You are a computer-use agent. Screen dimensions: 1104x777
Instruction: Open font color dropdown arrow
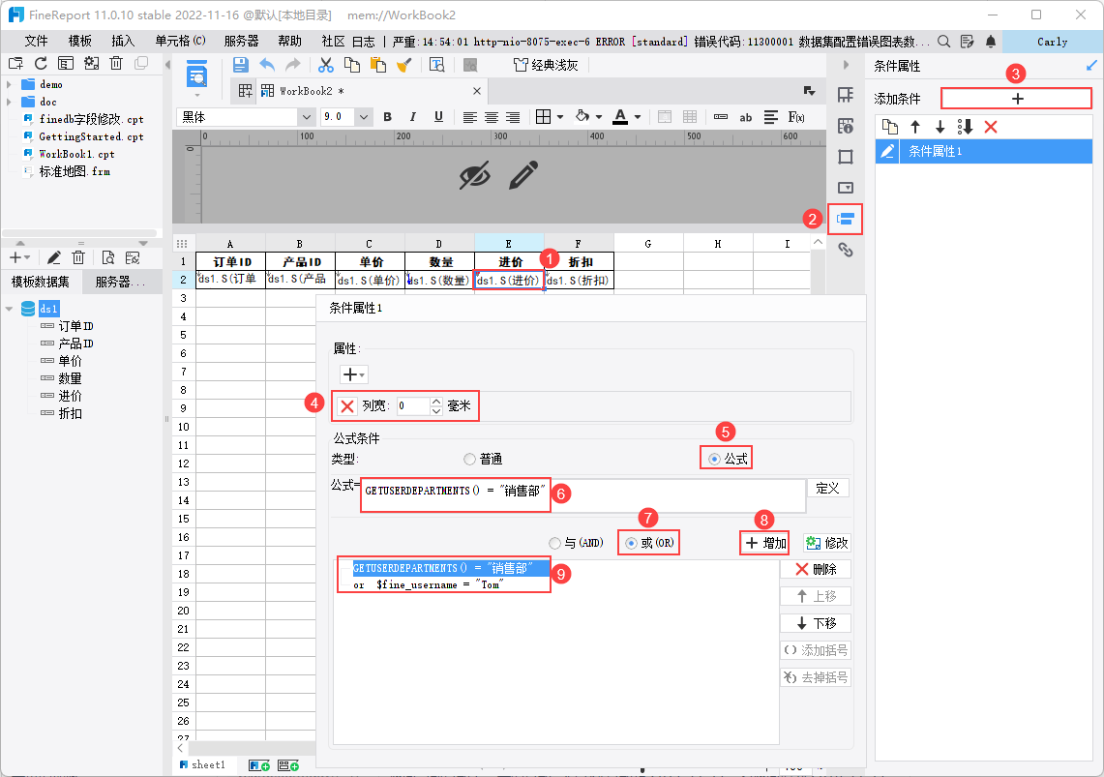pos(638,117)
